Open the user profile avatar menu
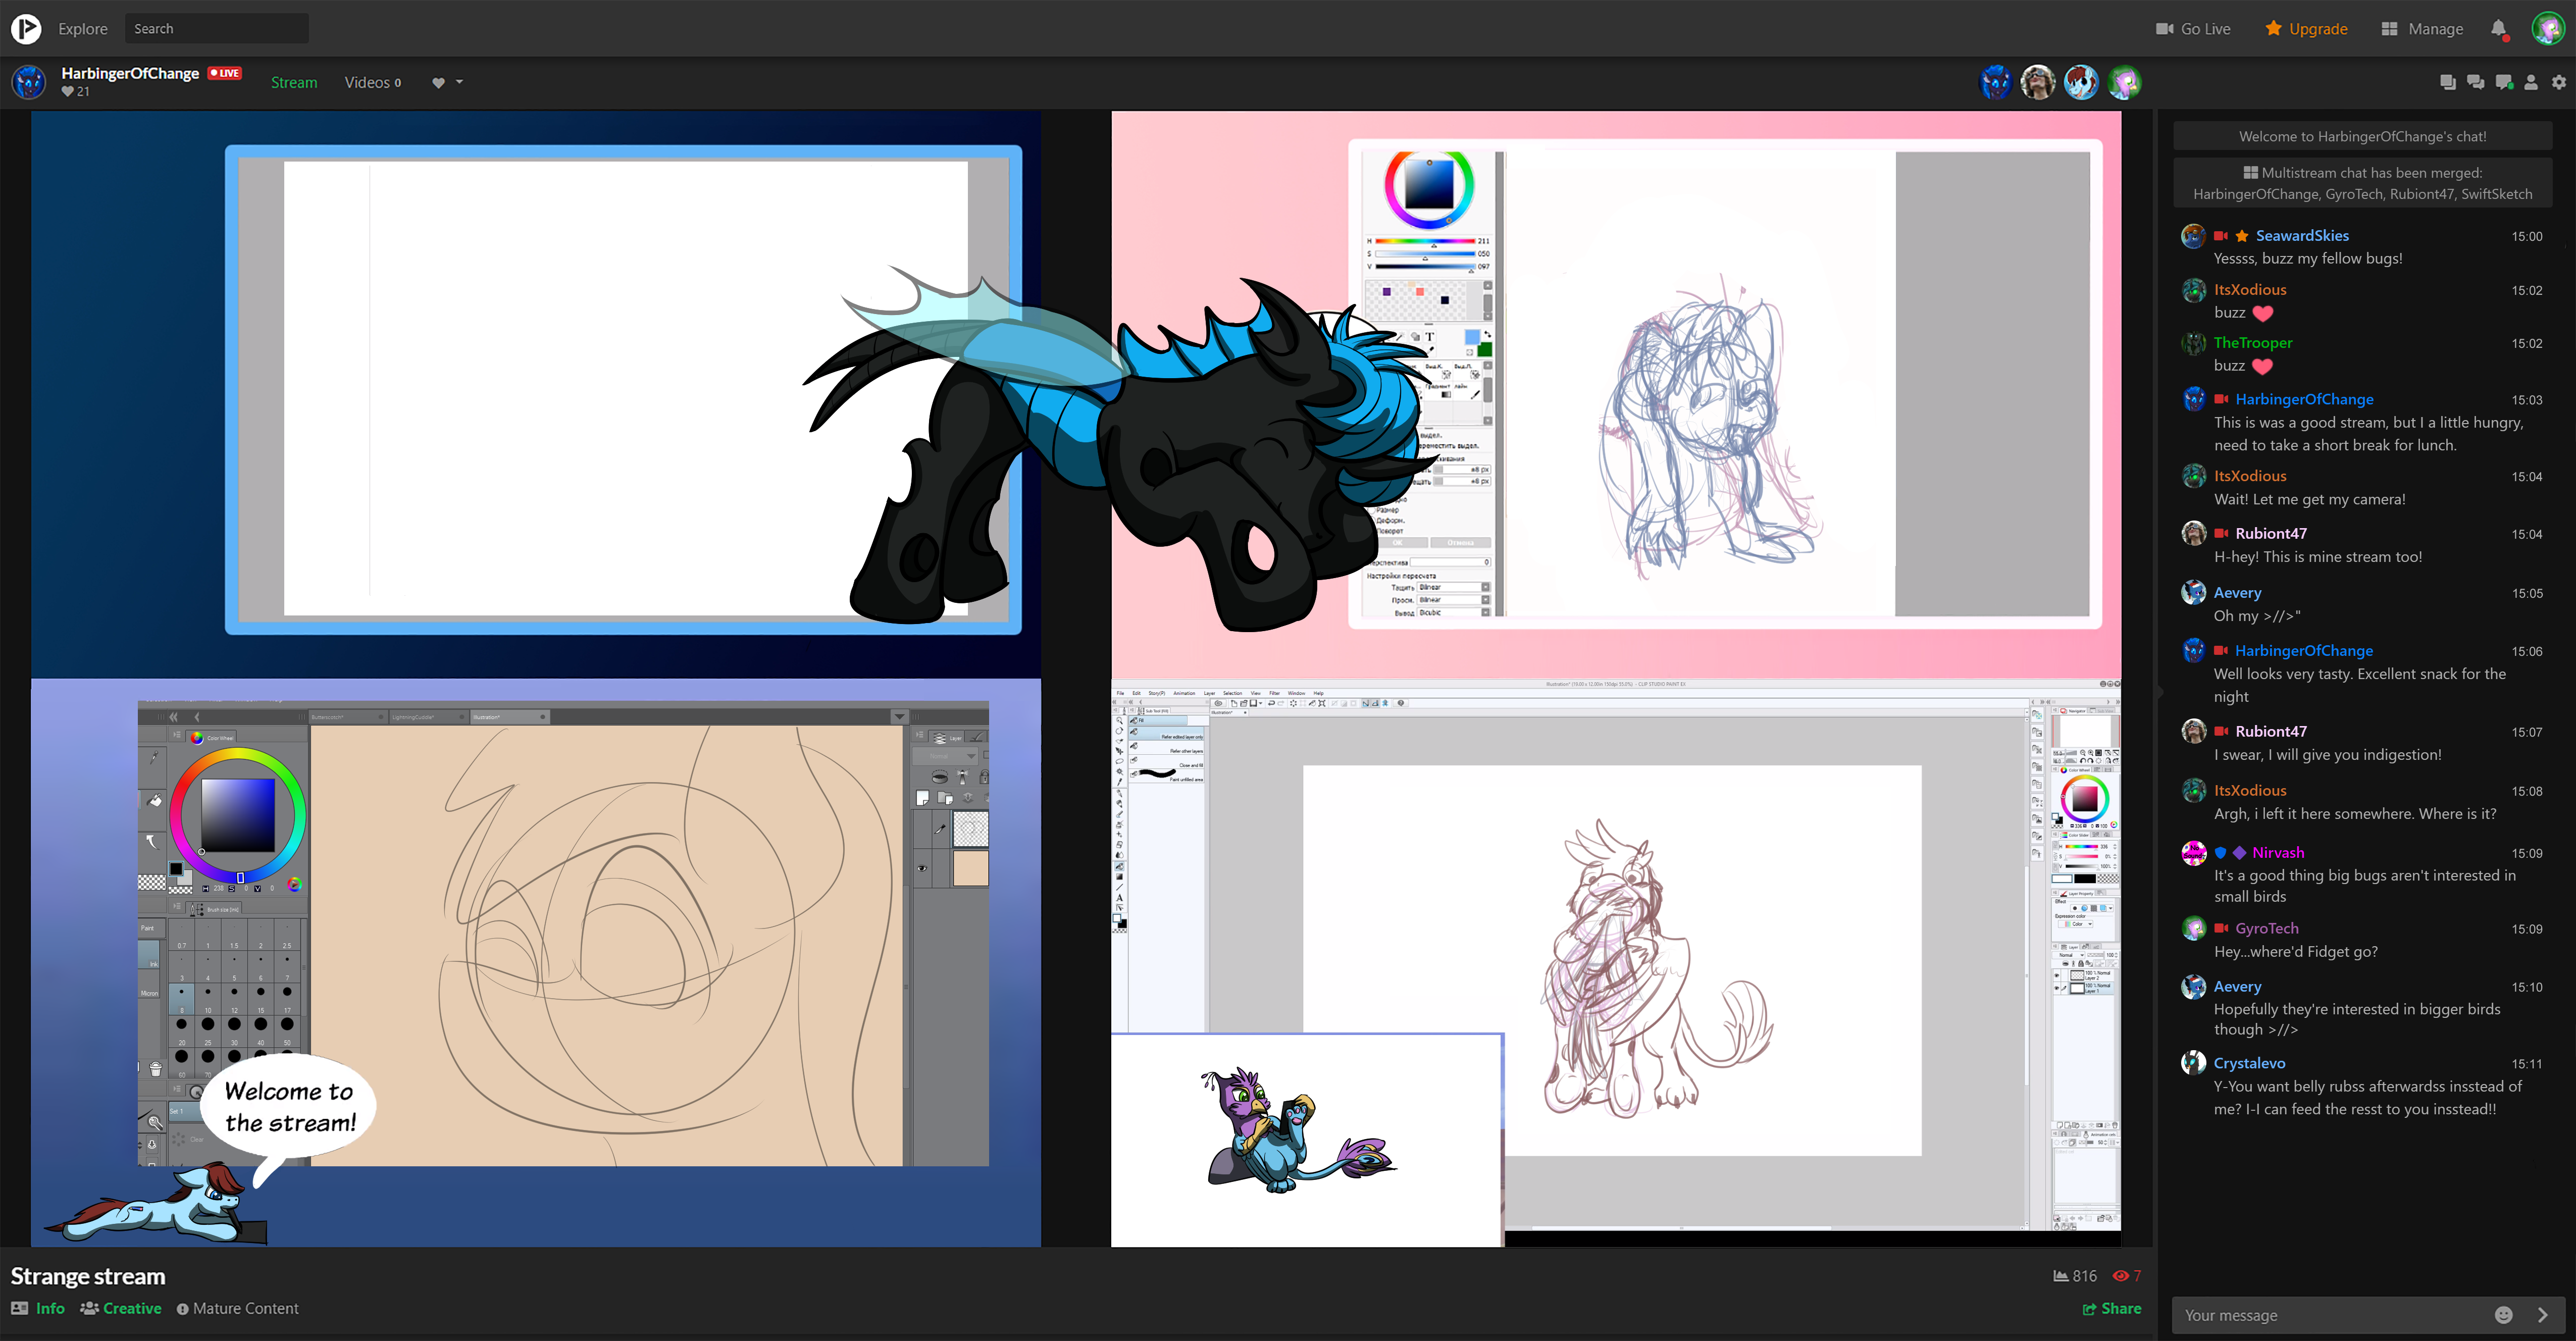 pos(2547,28)
